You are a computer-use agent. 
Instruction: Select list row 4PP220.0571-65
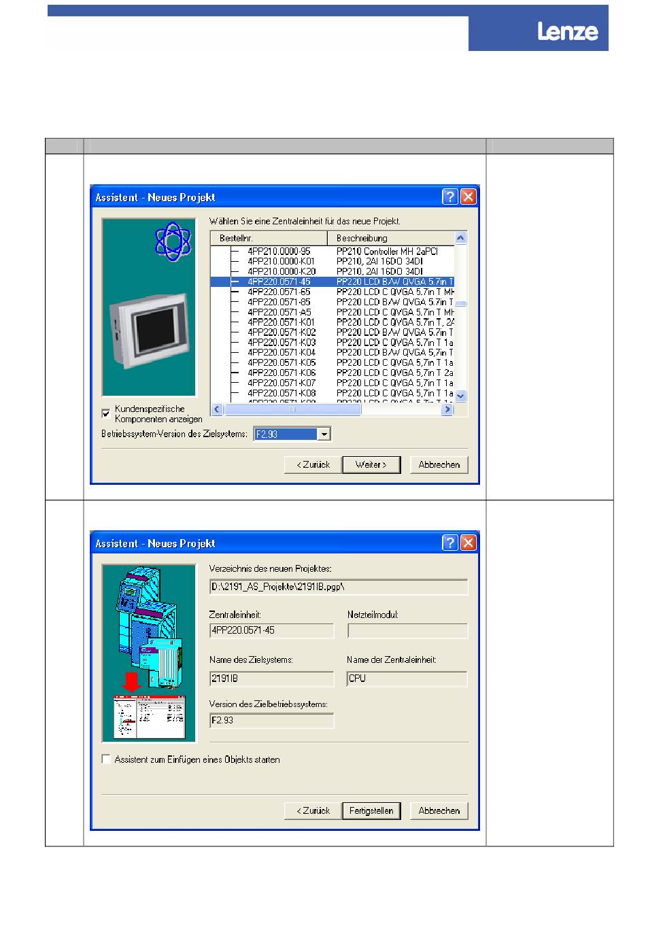pos(332,292)
